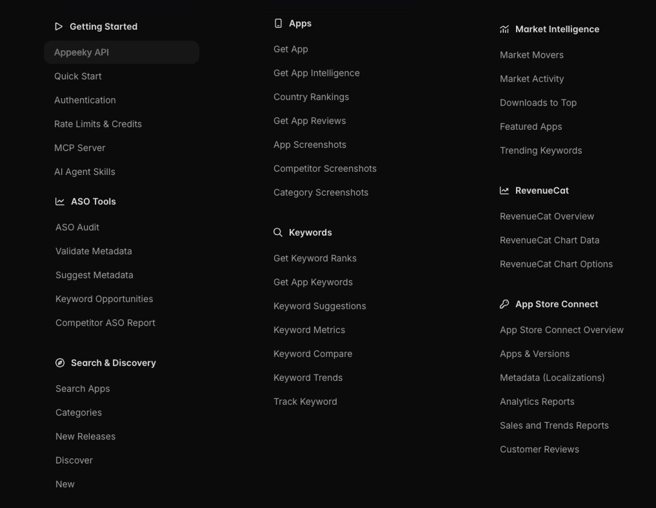Open Validate Metadata
This screenshot has width=656, height=508.
click(93, 252)
